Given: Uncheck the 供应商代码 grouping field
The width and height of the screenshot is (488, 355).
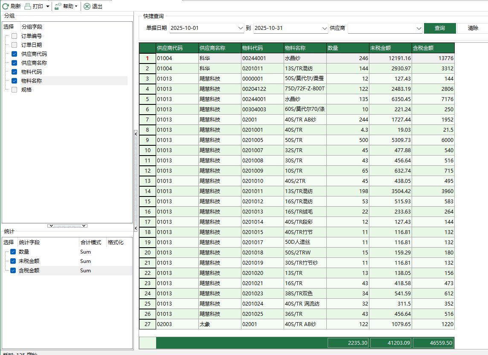Looking at the screenshot, I should click(15, 54).
